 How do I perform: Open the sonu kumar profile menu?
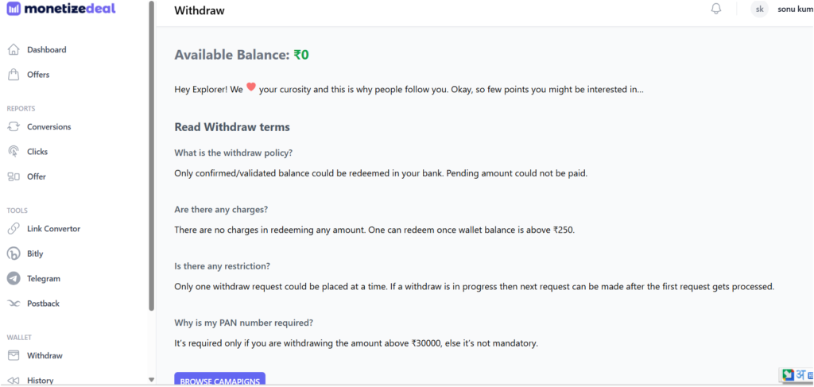coord(794,10)
